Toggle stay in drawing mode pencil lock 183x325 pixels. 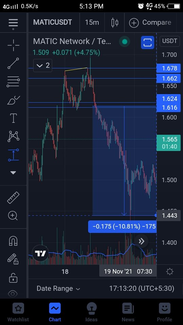tap(13, 259)
